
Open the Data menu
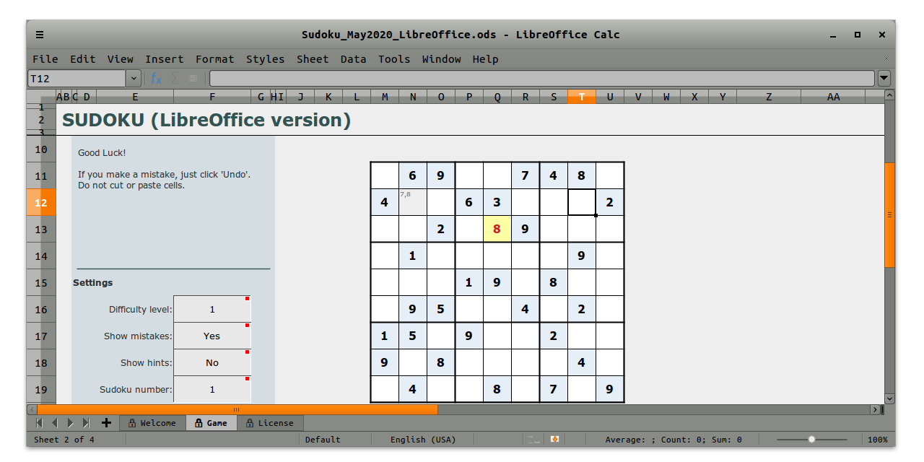(354, 59)
